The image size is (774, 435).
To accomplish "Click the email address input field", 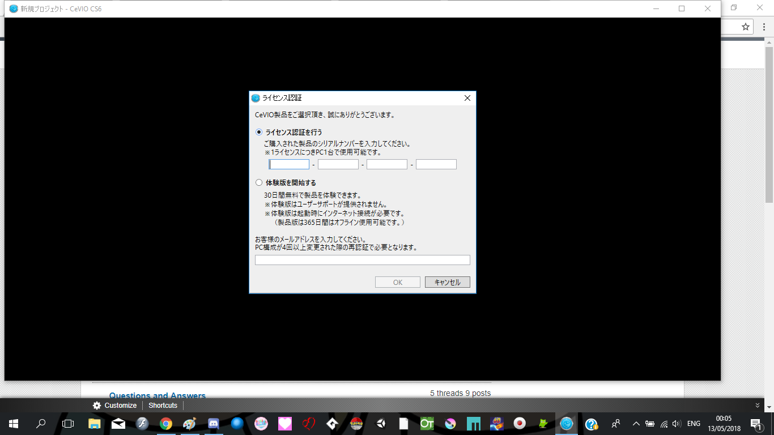I will coord(362,260).
